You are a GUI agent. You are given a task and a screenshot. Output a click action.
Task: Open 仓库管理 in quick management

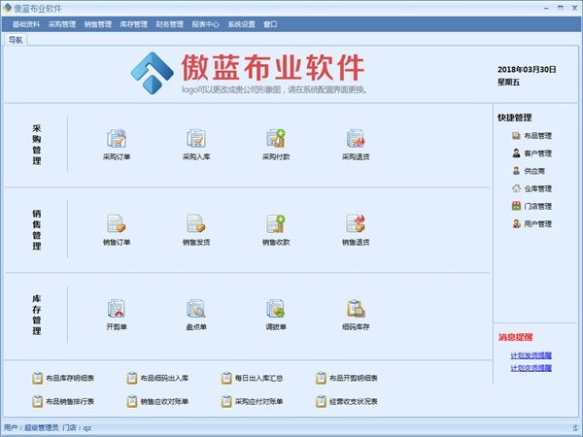(x=532, y=188)
